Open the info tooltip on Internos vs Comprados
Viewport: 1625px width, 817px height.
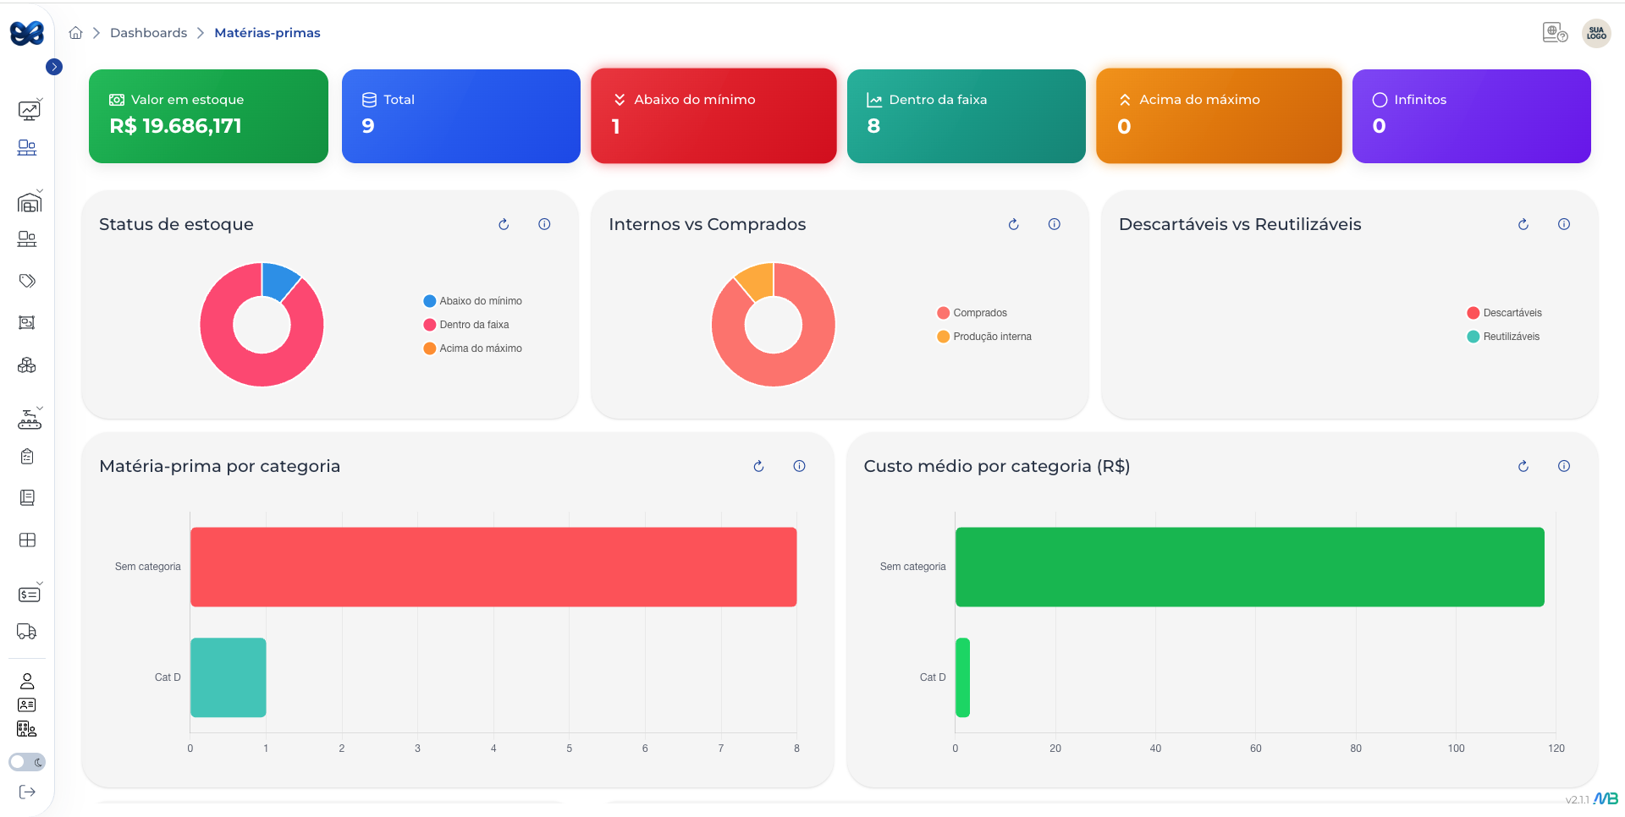point(1055,224)
